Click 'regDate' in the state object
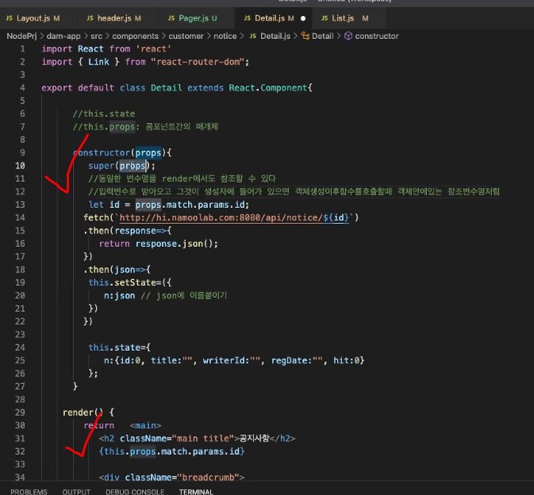The image size is (534, 495). point(291,360)
